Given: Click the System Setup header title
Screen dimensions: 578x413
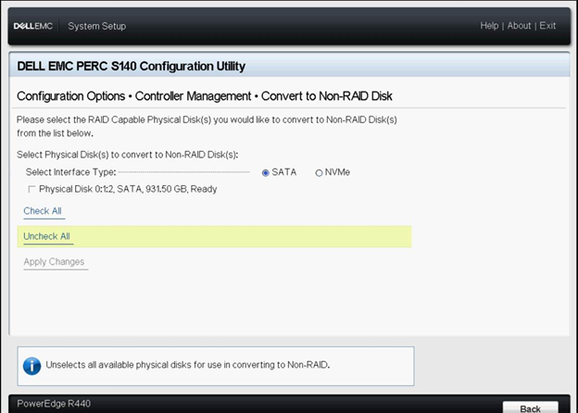Looking at the screenshot, I should point(97,26).
